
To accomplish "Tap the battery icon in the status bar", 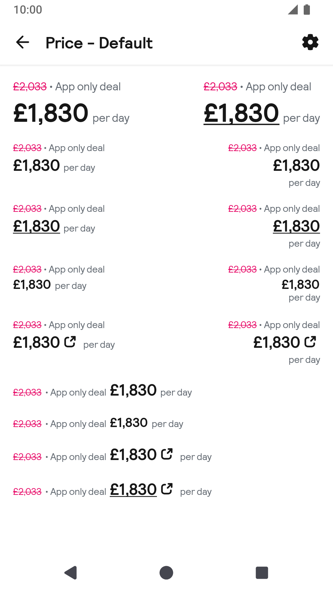I will point(306,10).
